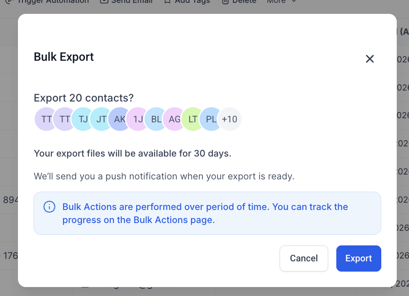The width and height of the screenshot is (409, 296).
Task: Show the +10 additional contacts
Action: (230, 119)
